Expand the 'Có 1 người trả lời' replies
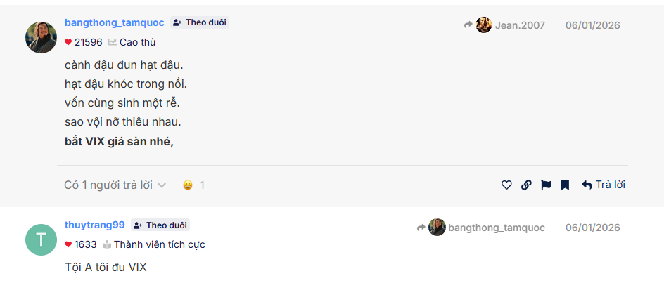 point(108,185)
